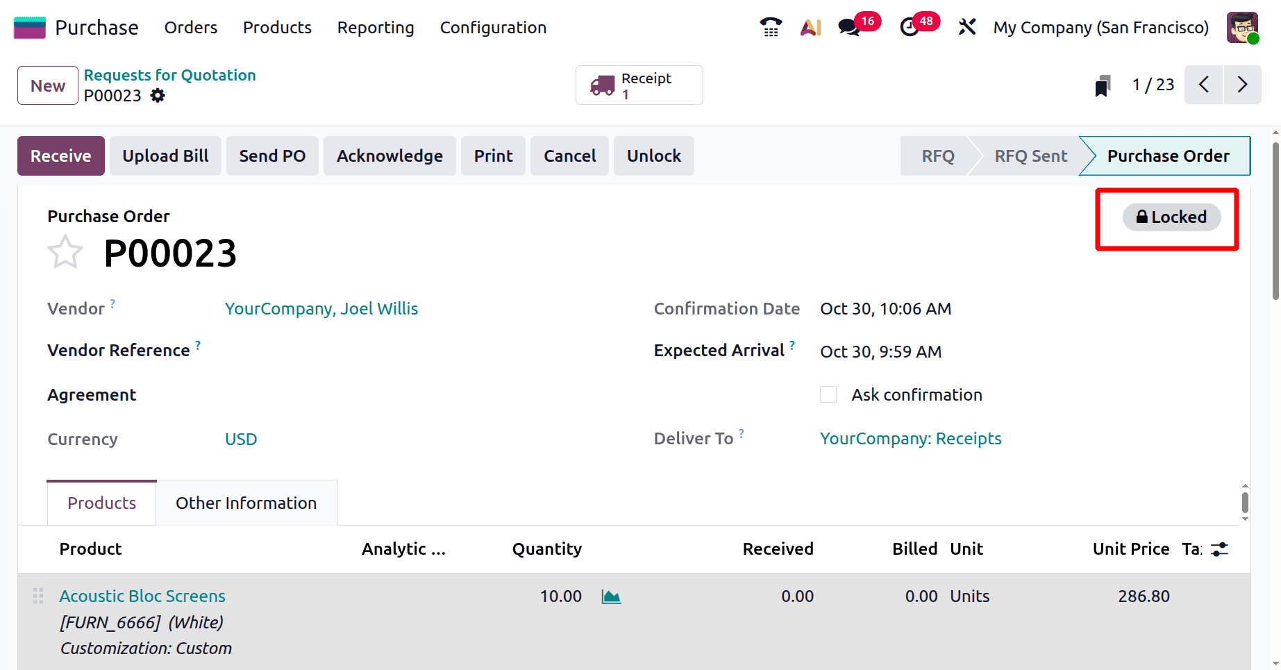This screenshot has width=1281, height=670.
Task: Open the Configuration menu
Action: click(x=492, y=28)
